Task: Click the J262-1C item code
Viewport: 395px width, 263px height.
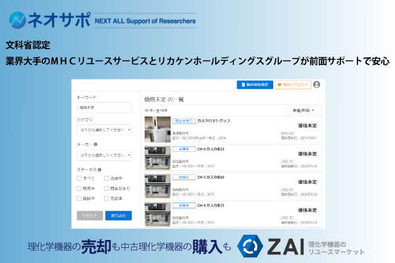Action: click(287, 162)
